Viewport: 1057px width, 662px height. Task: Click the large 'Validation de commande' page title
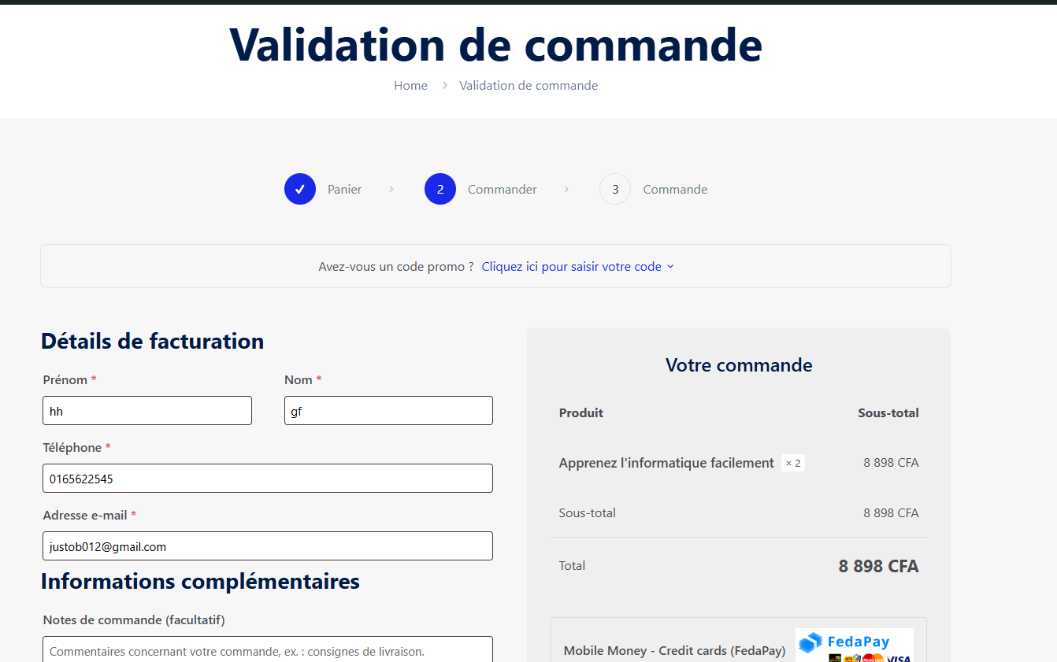pos(496,45)
